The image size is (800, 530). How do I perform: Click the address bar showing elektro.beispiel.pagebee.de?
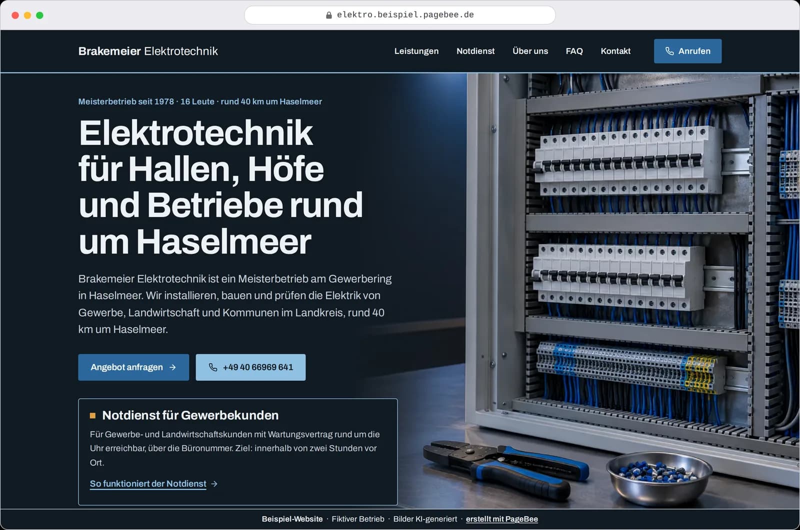click(400, 15)
